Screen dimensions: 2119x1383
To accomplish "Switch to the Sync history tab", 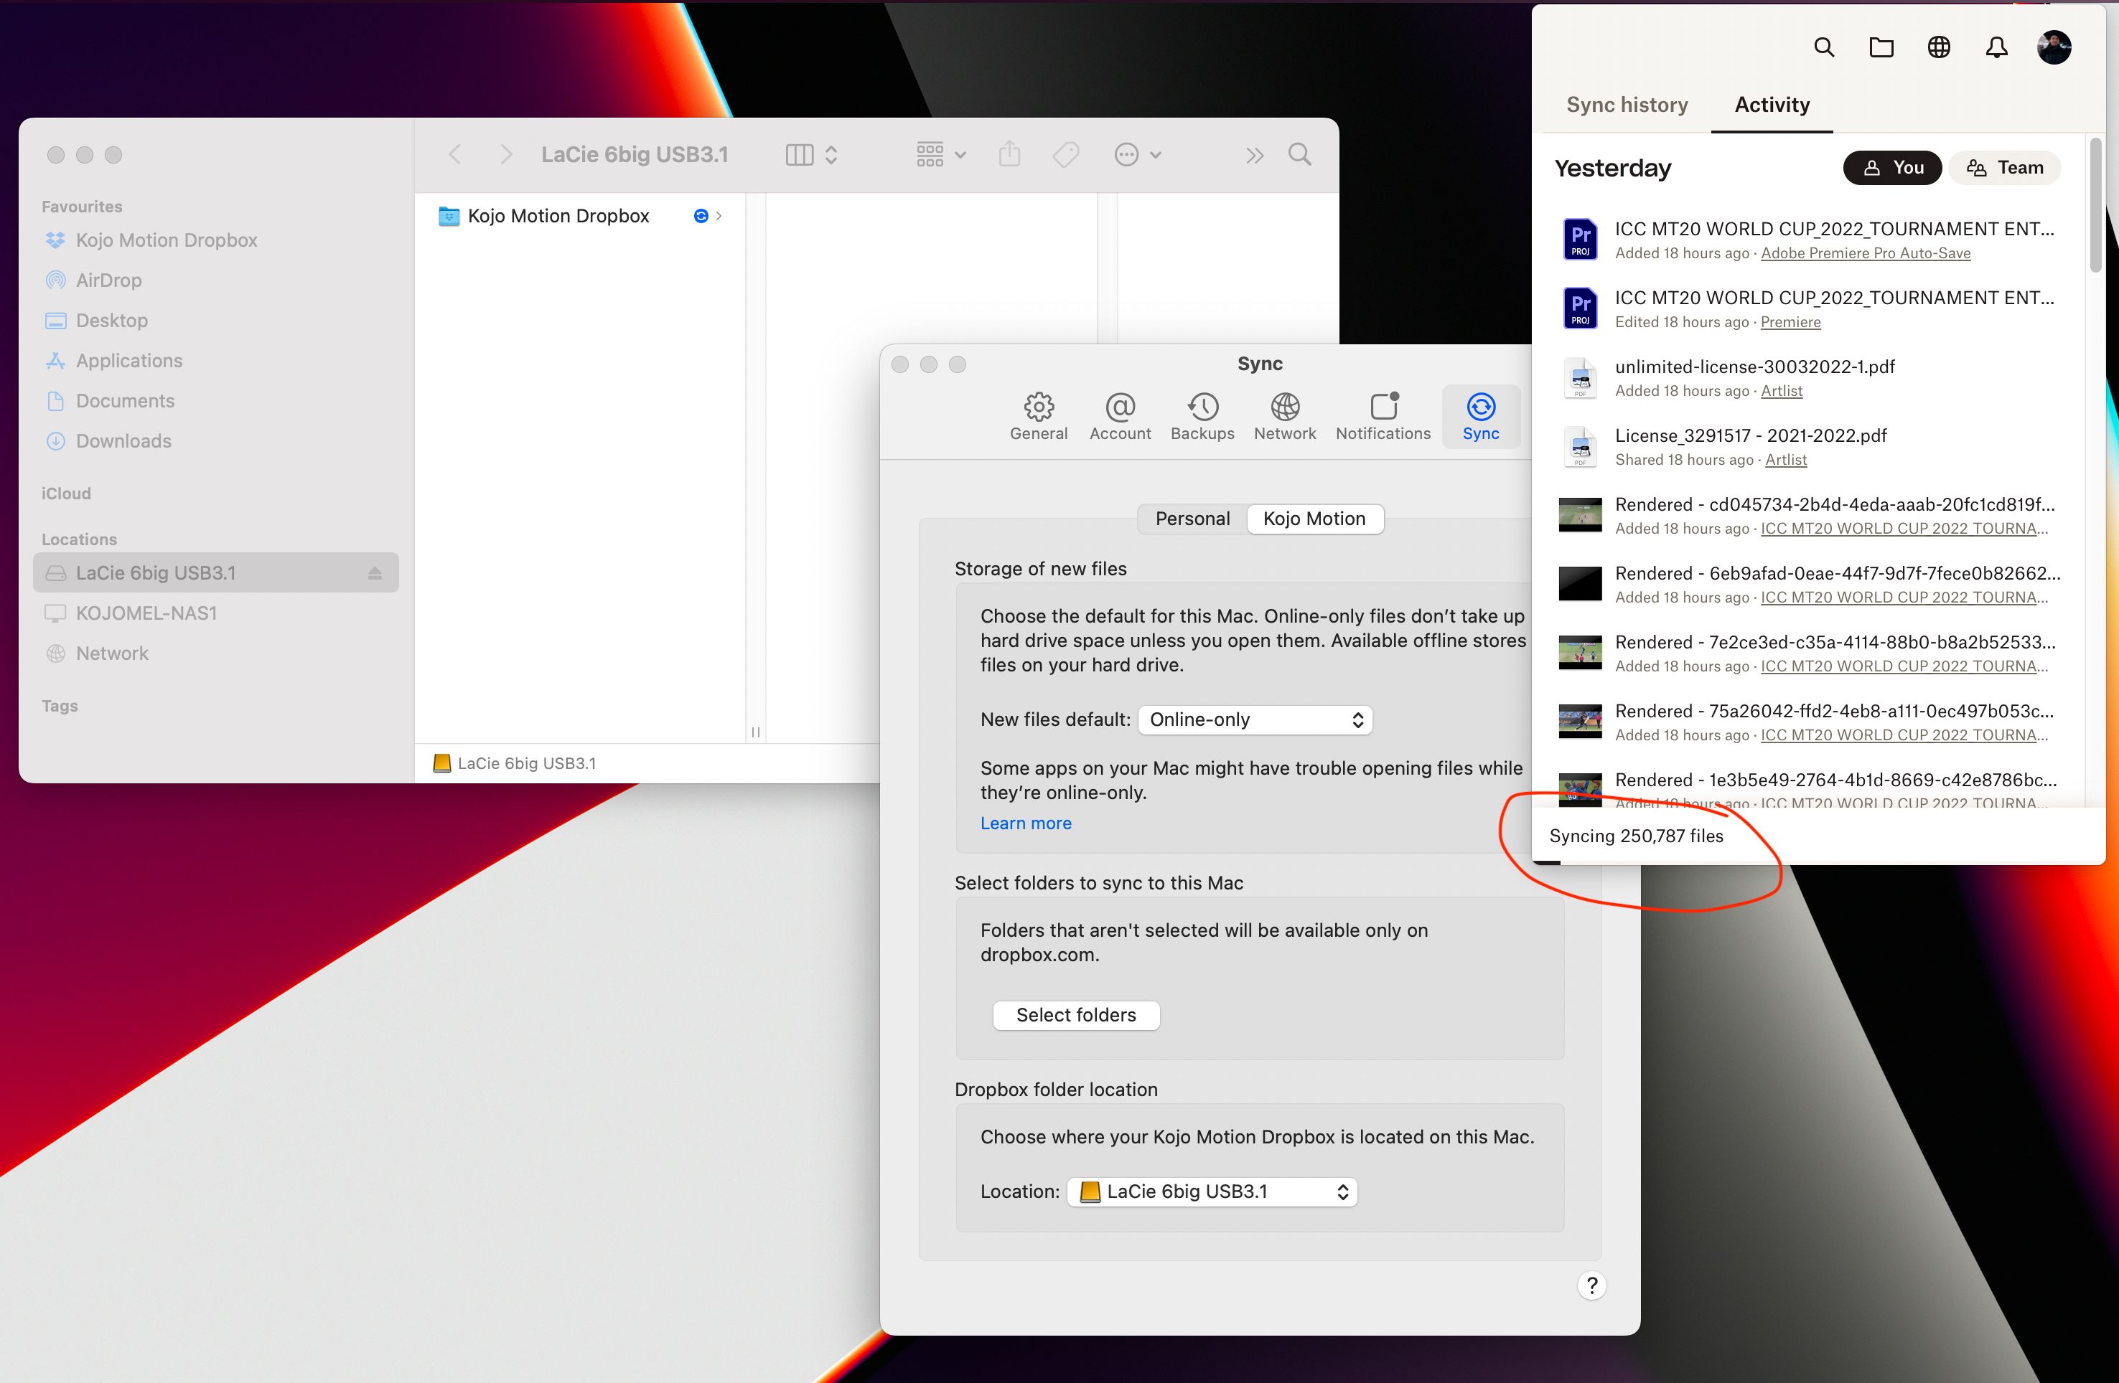I will (1627, 105).
